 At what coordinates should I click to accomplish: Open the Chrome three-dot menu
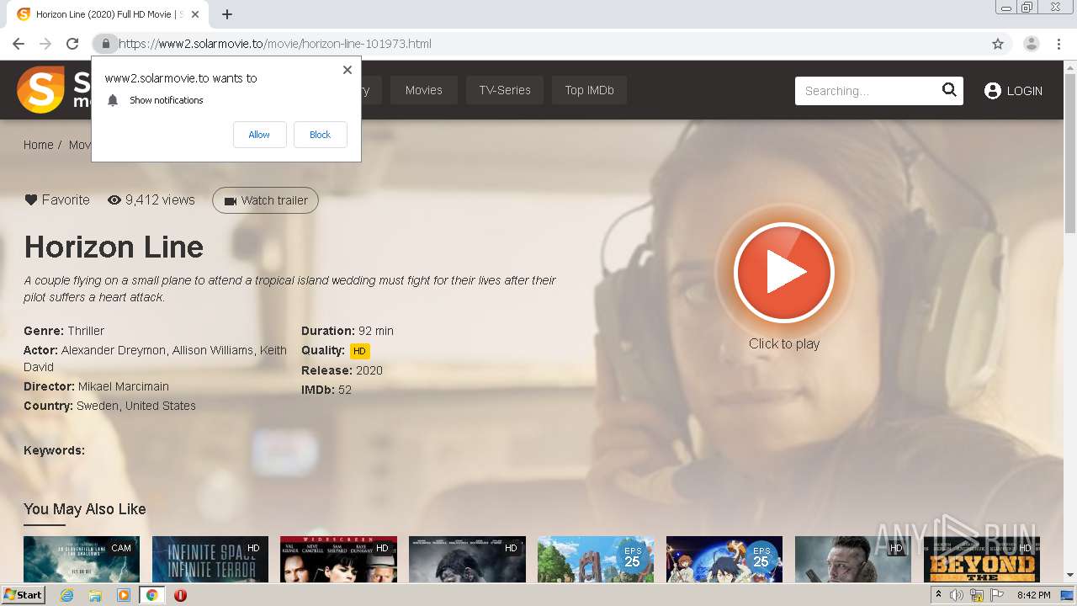click(x=1058, y=44)
